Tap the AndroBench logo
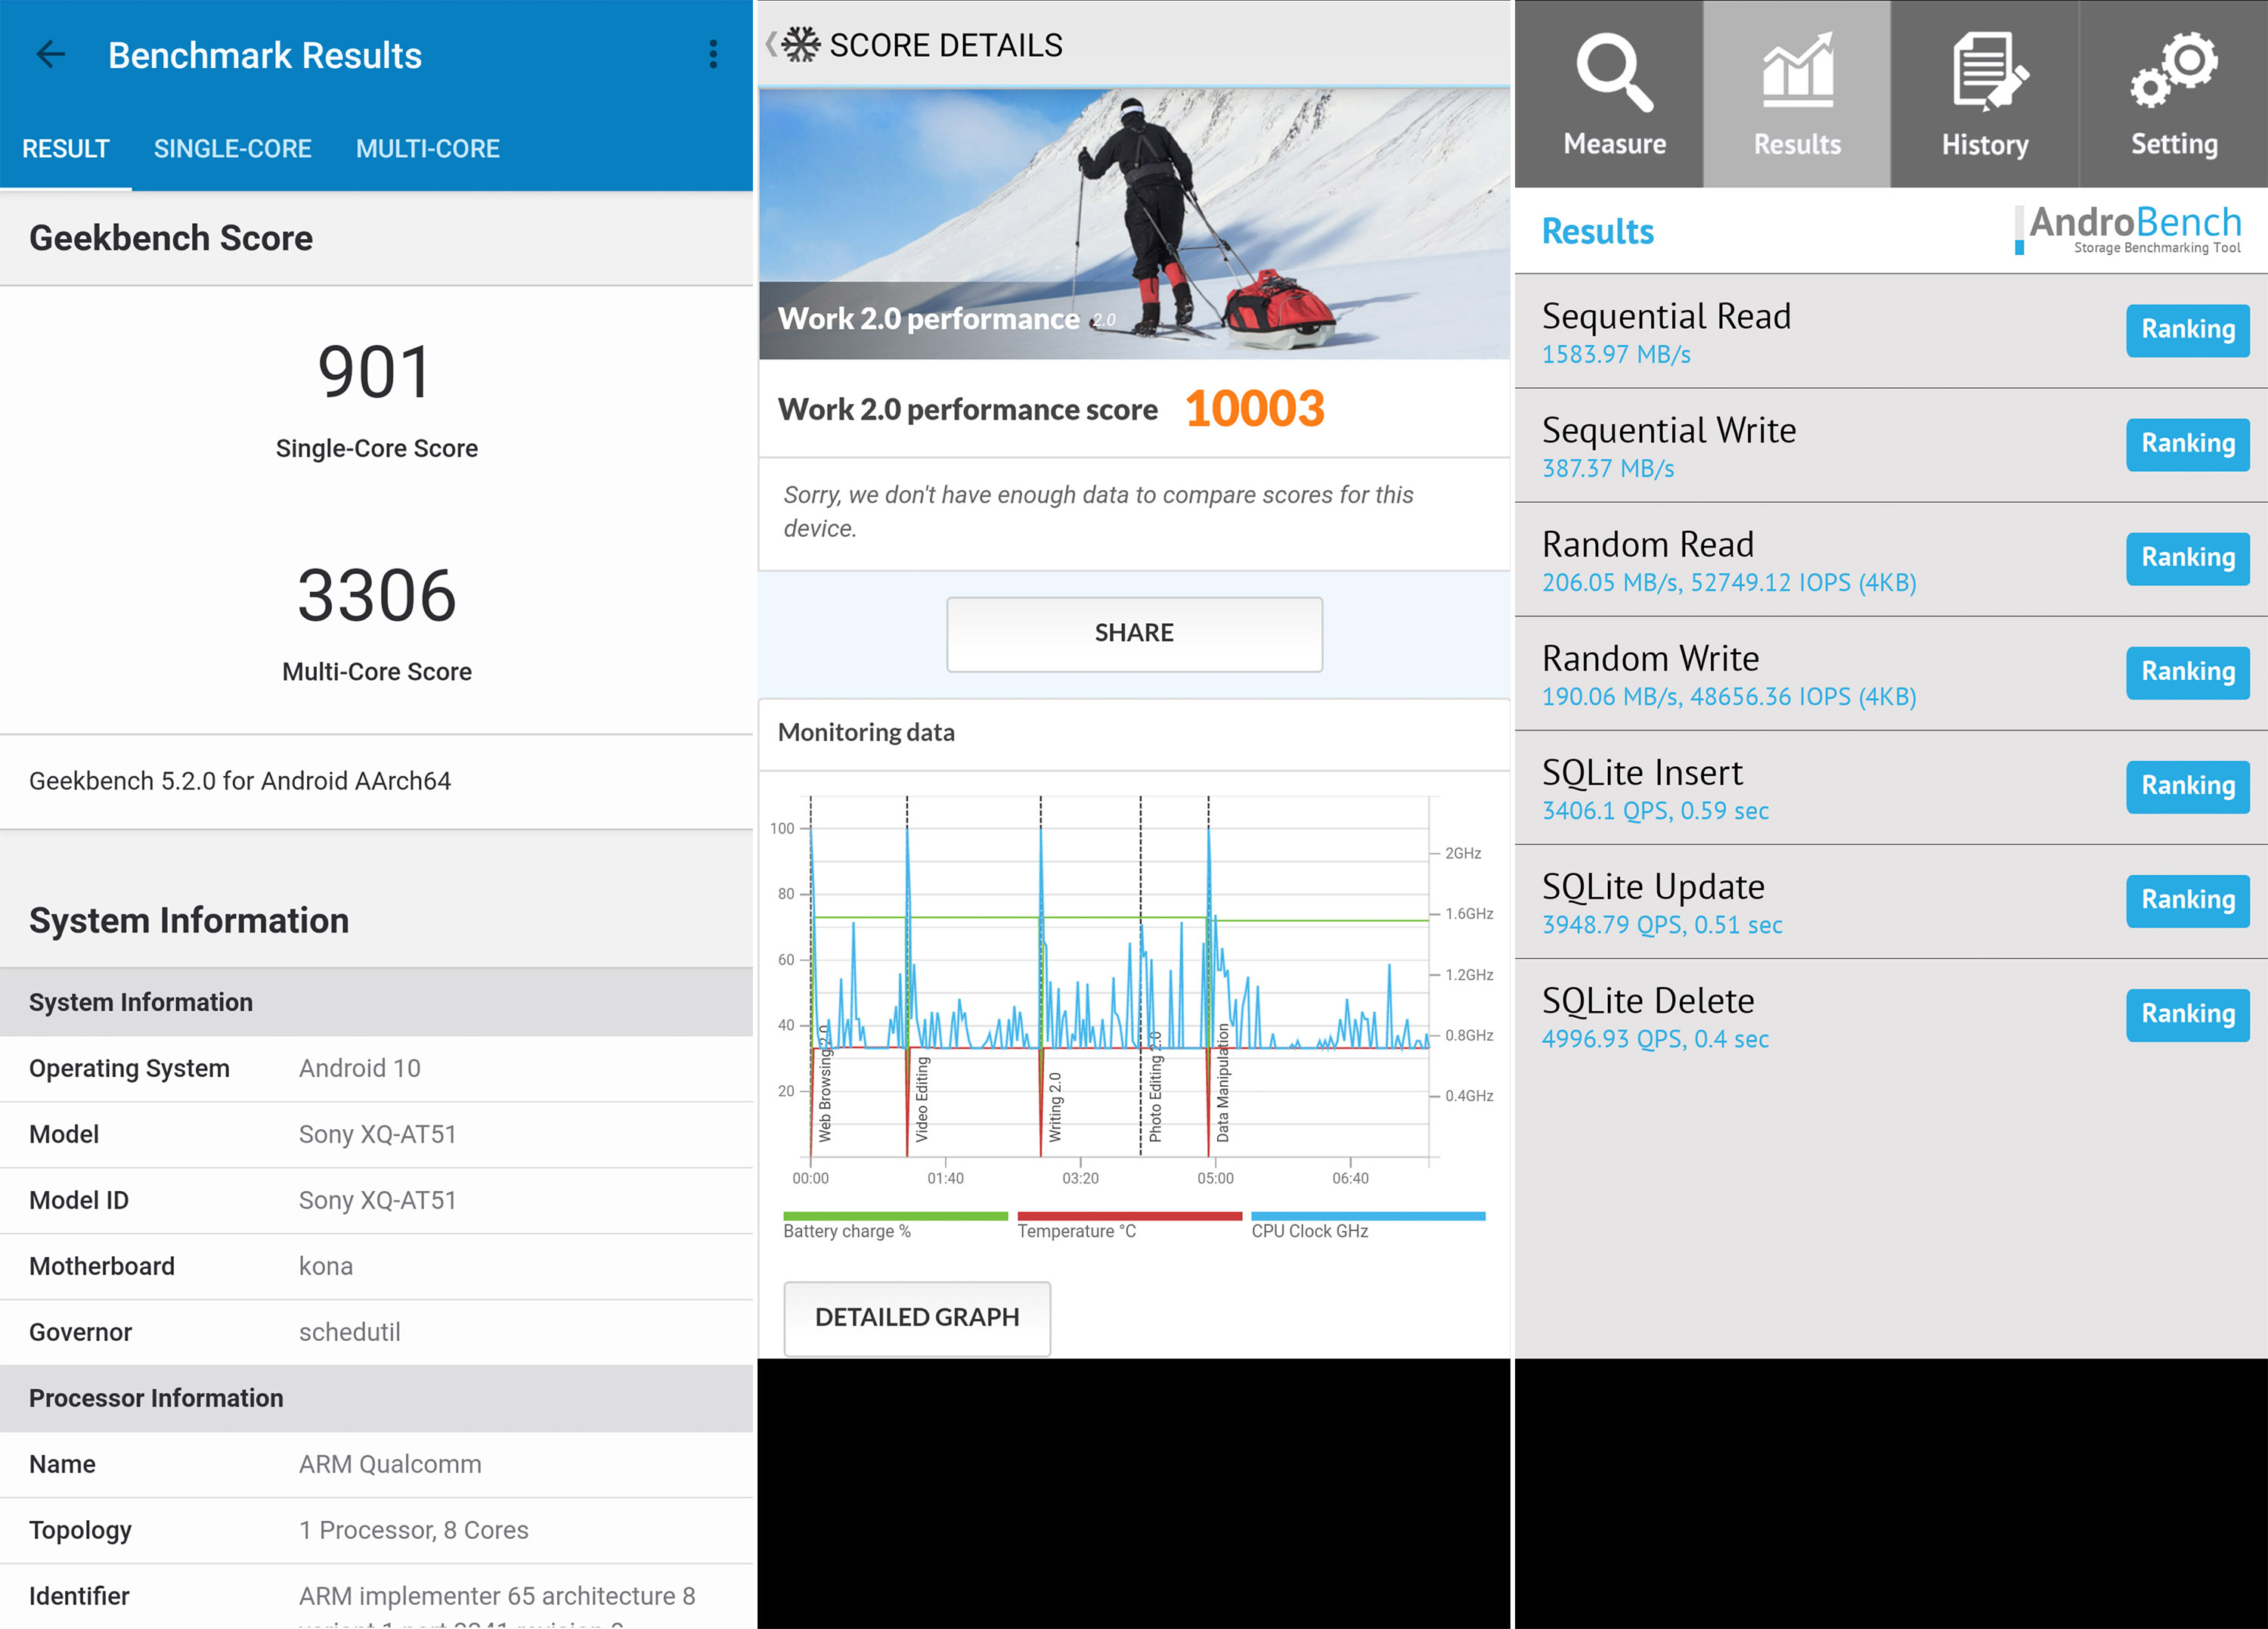2268x1629 pixels. coord(2128,229)
